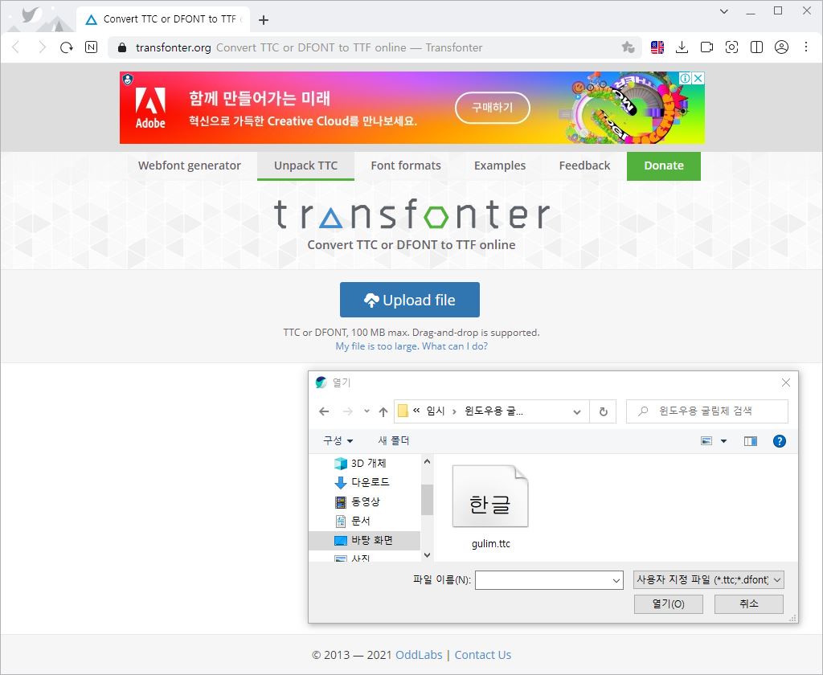Click the video capture toolbar icon
This screenshot has width=823, height=675.
click(706, 47)
